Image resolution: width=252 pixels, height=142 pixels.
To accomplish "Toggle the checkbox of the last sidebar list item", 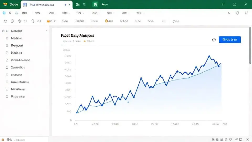I will click(x=7, y=97).
